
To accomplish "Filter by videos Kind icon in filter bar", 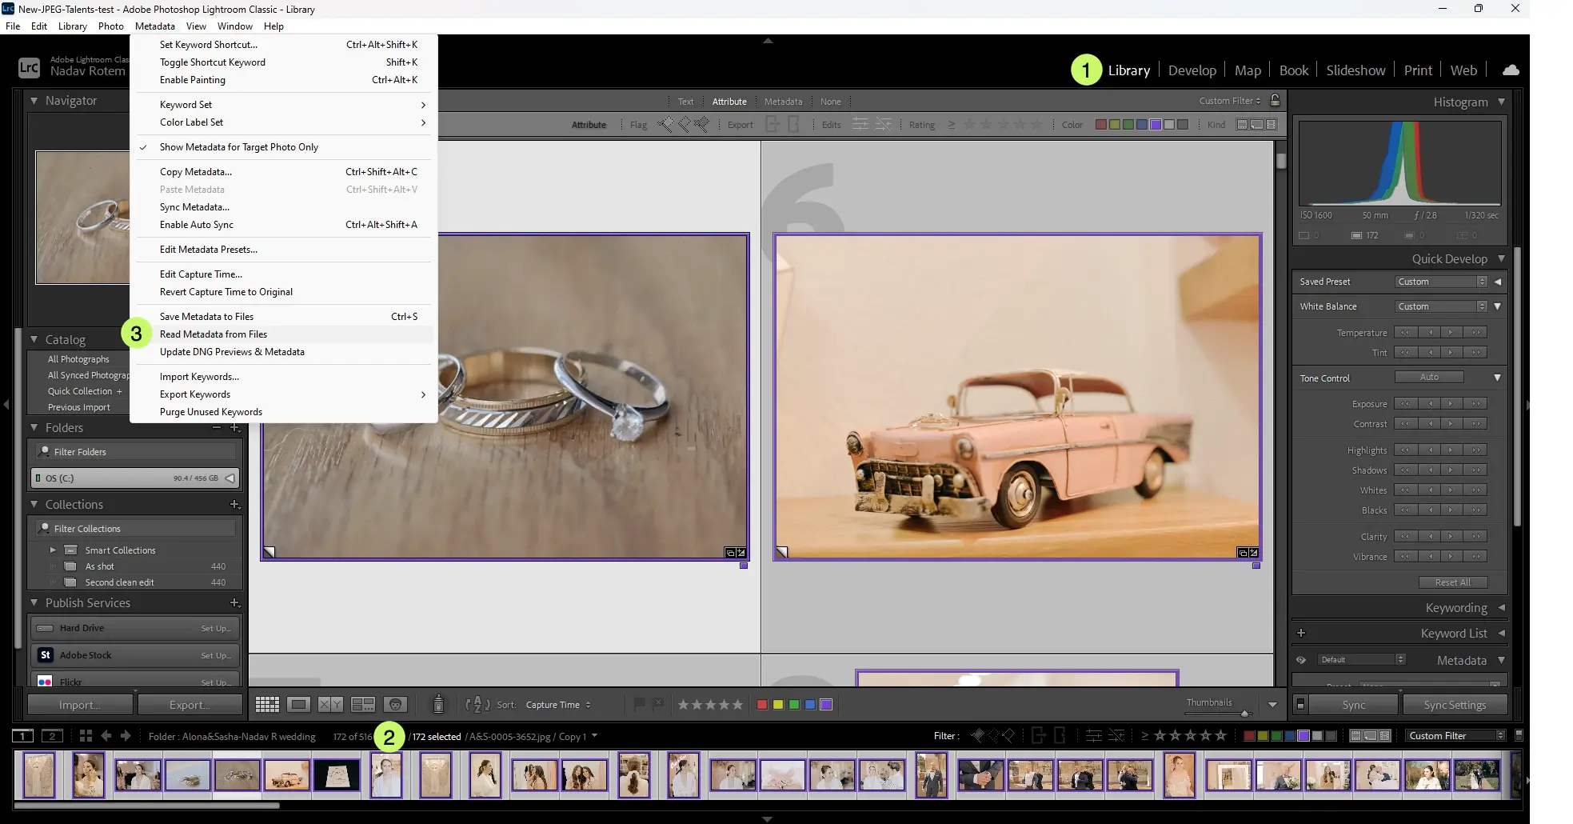I will (1272, 125).
